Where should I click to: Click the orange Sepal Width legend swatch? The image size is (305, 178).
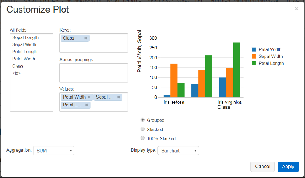point(254,56)
